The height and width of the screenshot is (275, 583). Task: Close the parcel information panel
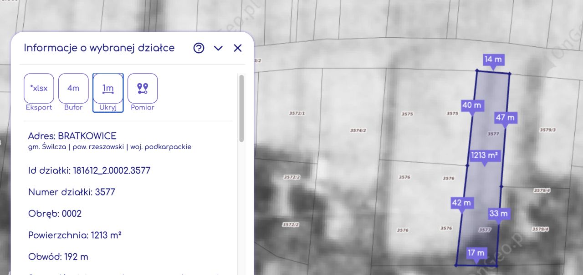[238, 48]
